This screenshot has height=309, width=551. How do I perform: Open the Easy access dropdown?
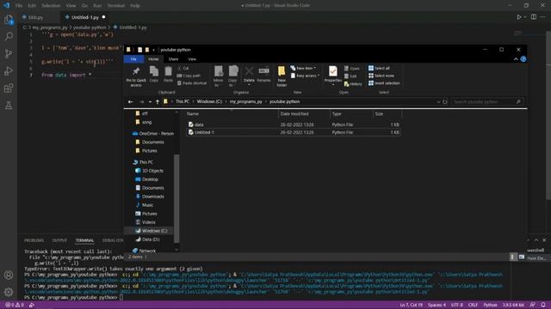tap(305, 76)
